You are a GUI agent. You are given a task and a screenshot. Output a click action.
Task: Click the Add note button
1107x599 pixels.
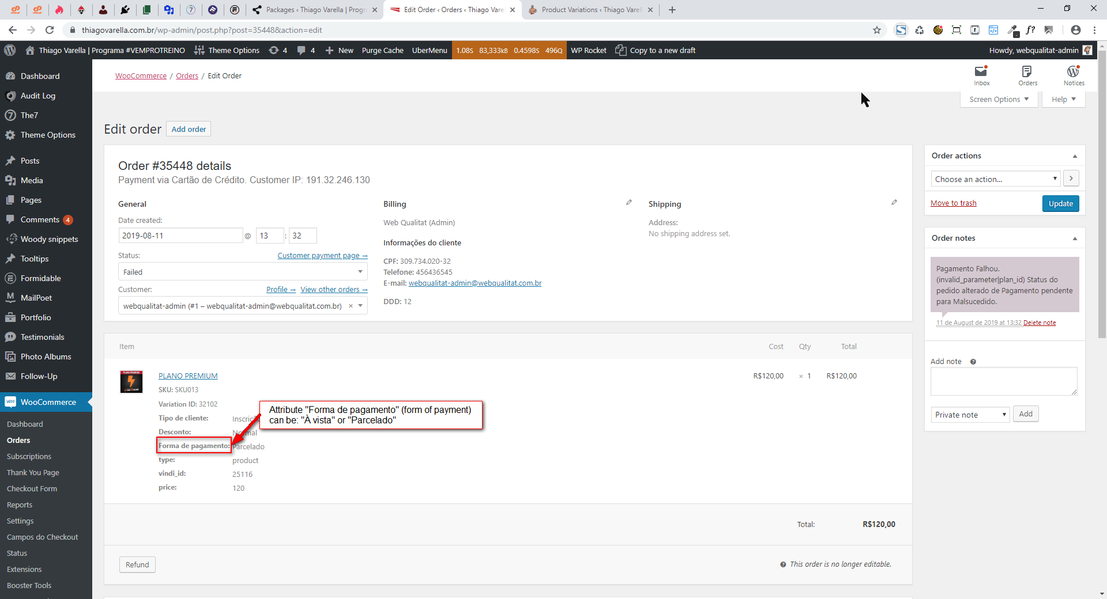click(x=1026, y=414)
